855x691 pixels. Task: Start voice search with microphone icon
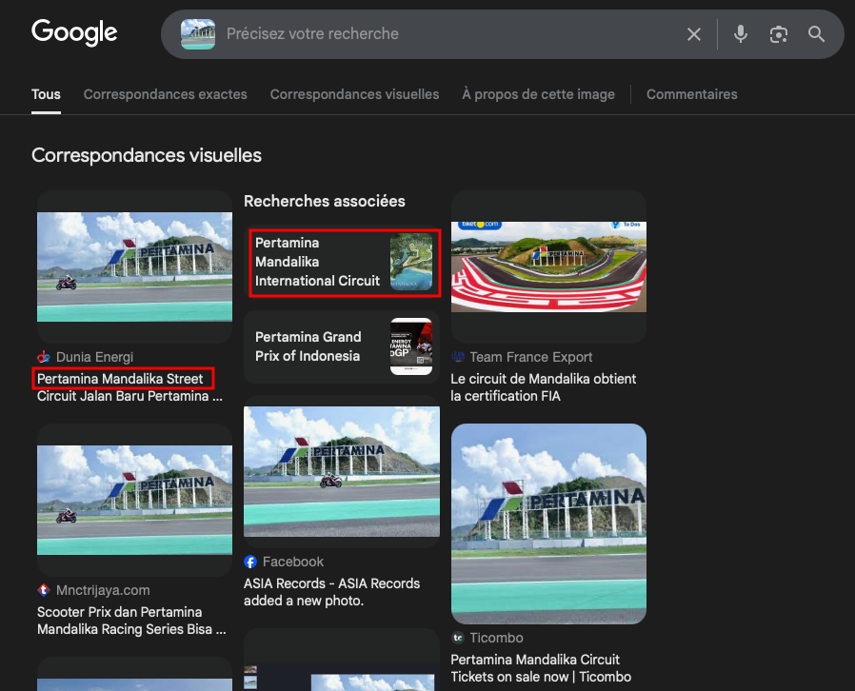tap(741, 34)
